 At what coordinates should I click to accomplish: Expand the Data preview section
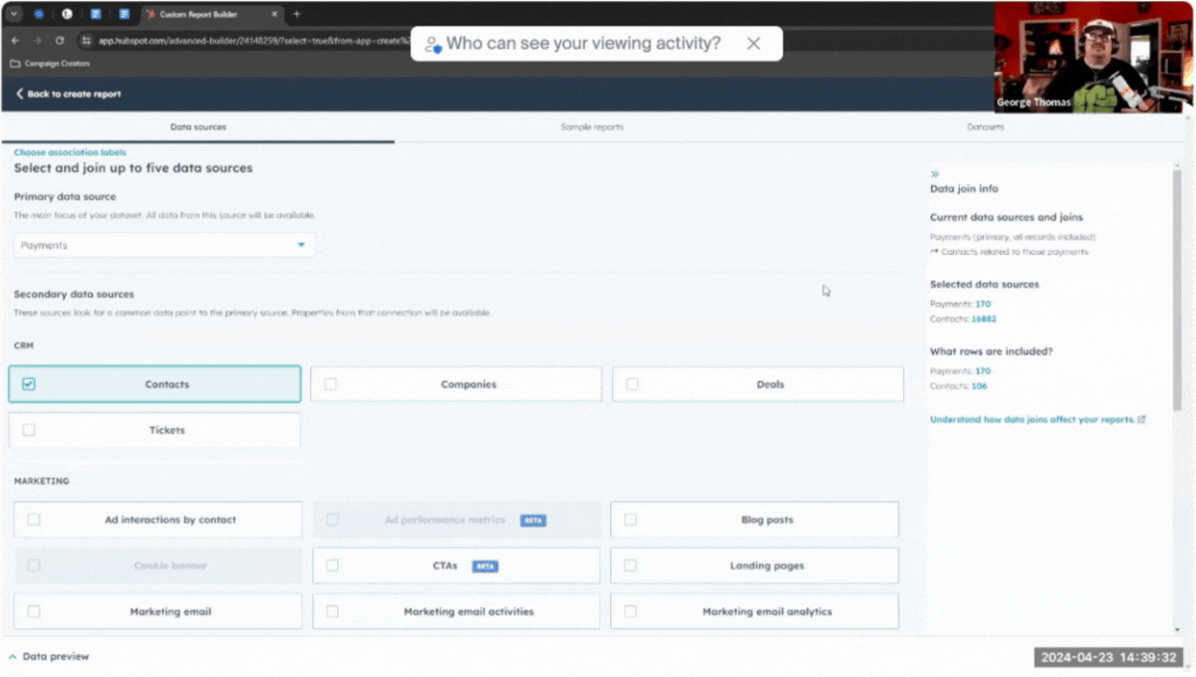[x=48, y=657]
